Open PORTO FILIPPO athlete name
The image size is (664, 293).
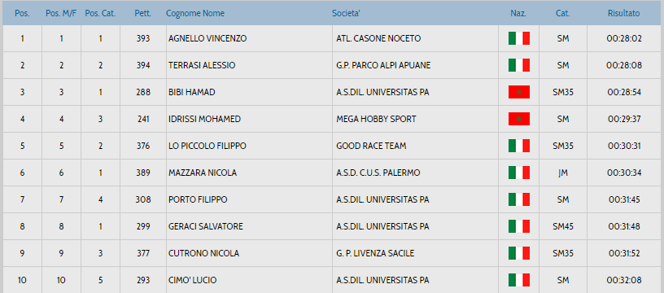point(198,199)
